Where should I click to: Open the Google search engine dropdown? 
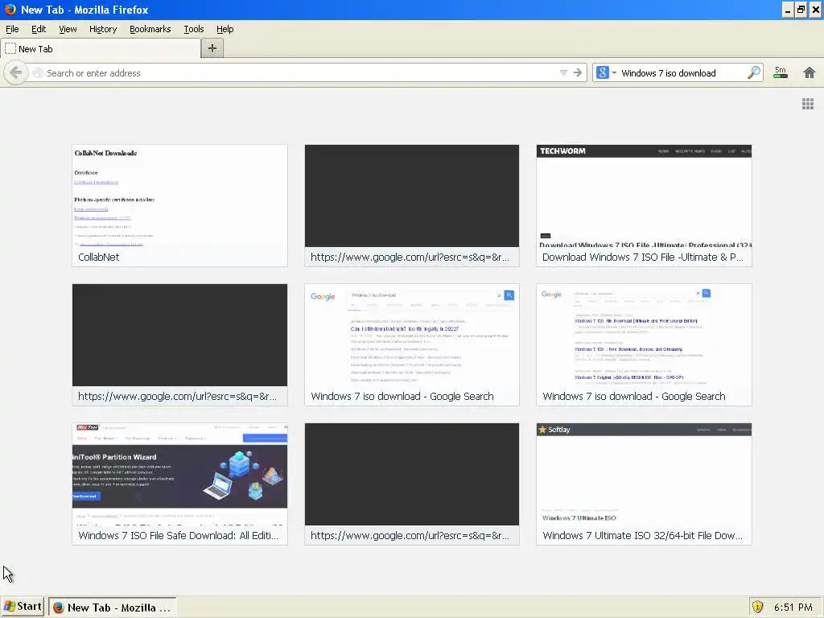click(x=605, y=72)
